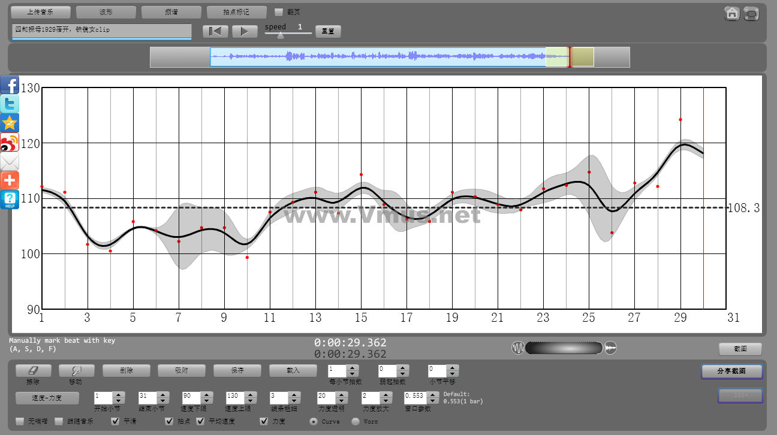Click the yellow star favorites icon
This screenshot has height=435, width=777.
click(x=10, y=123)
